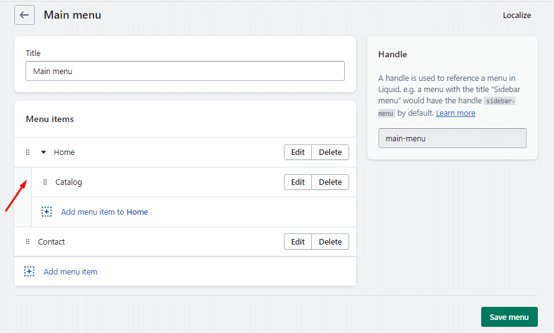Focus the Title text field
554x333 pixels.
click(x=185, y=71)
